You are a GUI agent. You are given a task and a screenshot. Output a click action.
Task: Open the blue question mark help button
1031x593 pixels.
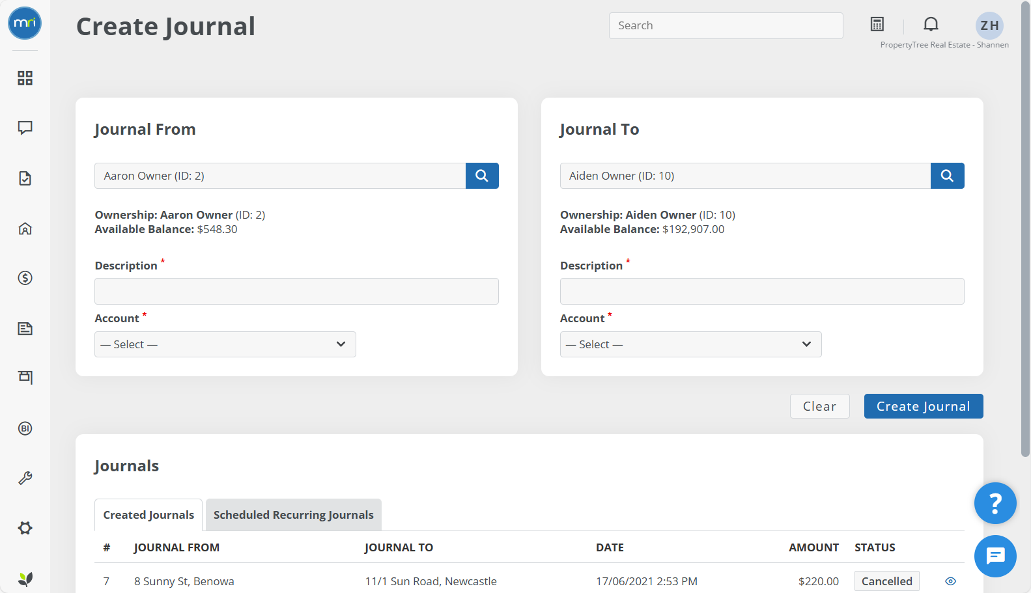tap(995, 503)
